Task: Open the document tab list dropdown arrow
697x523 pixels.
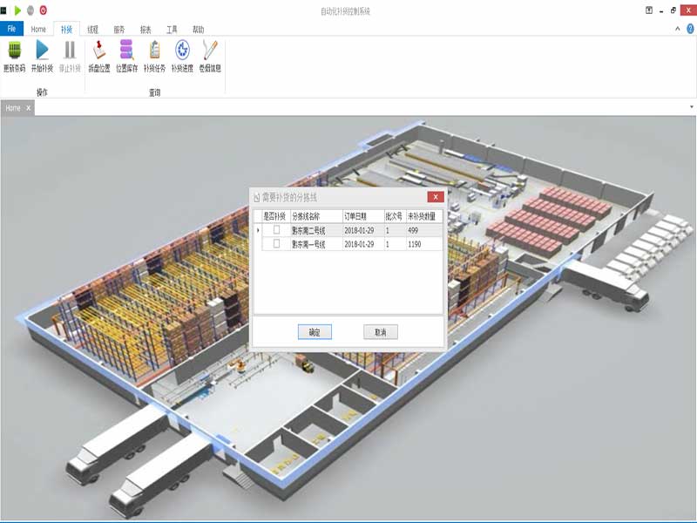Action: pyautogui.click(x=692, y=107)
